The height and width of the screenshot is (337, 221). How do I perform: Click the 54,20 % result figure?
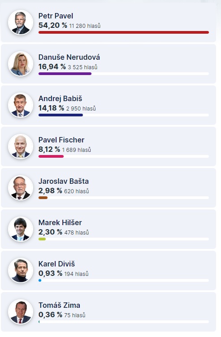(53, 25)
